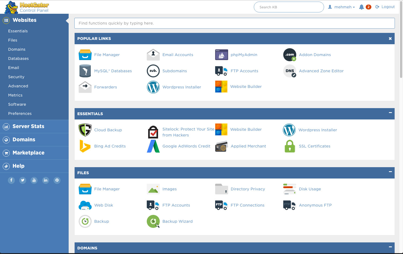The image size is (403, 254).
Task: Focus the Find functions quickly search box
Action: tap(235, 23)
